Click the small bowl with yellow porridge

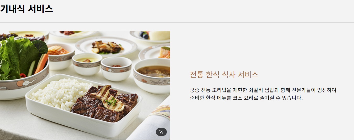click(x=87, y=64)
